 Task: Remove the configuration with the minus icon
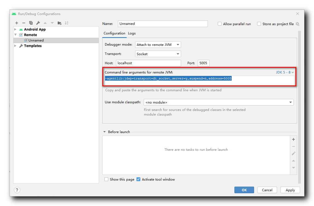click(24, 23)
